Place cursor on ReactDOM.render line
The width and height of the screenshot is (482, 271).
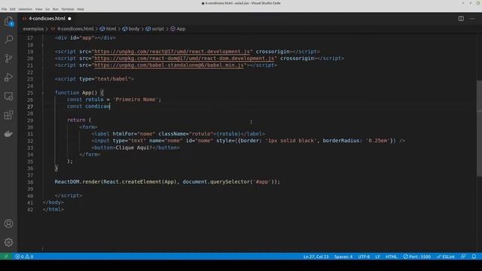coord(167,182)
